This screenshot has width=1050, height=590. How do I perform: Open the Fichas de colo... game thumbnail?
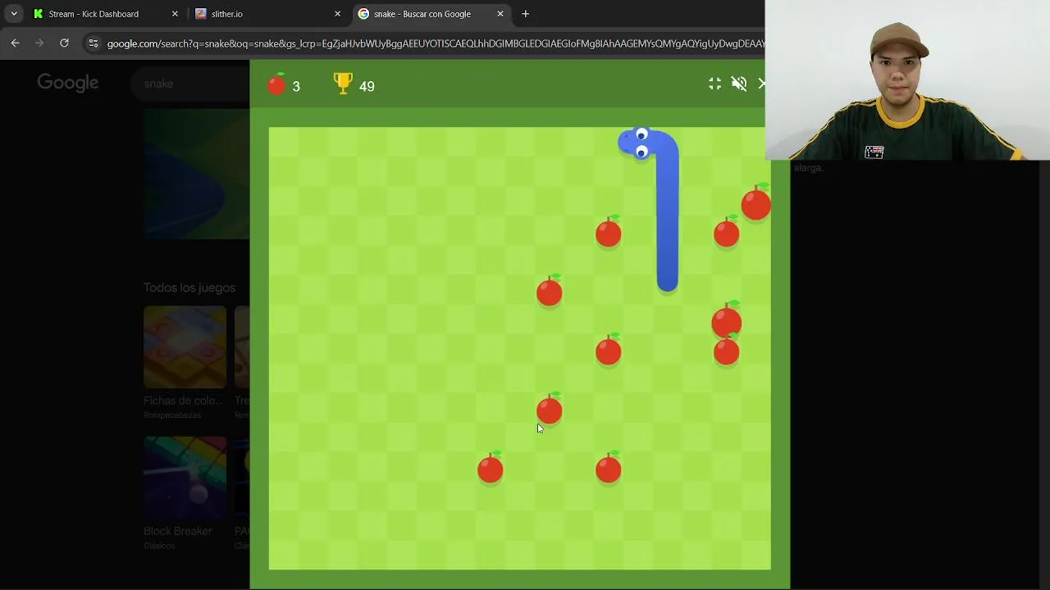point(185,347)
